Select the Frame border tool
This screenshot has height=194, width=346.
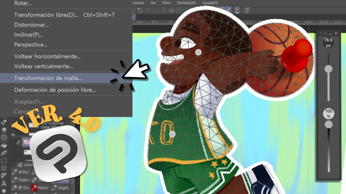pos(4,168)
